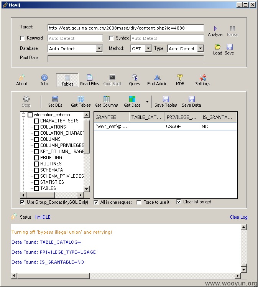258x287 pixels.
Task: Enable Force to use it
Action: click(x=139, y=202)
